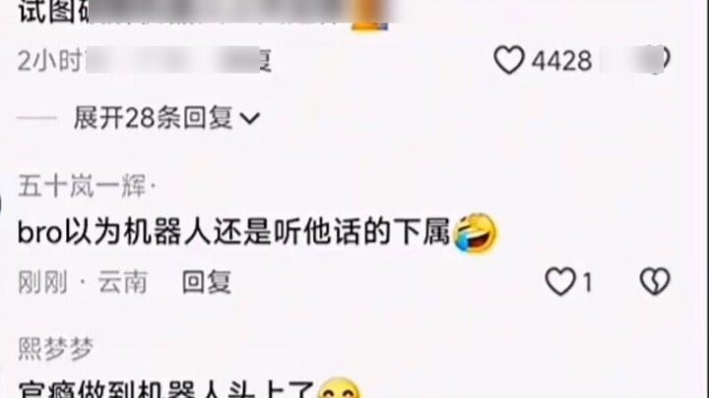Dislike 五十岚一辉's comment via broken heart

tap(655, 282)
